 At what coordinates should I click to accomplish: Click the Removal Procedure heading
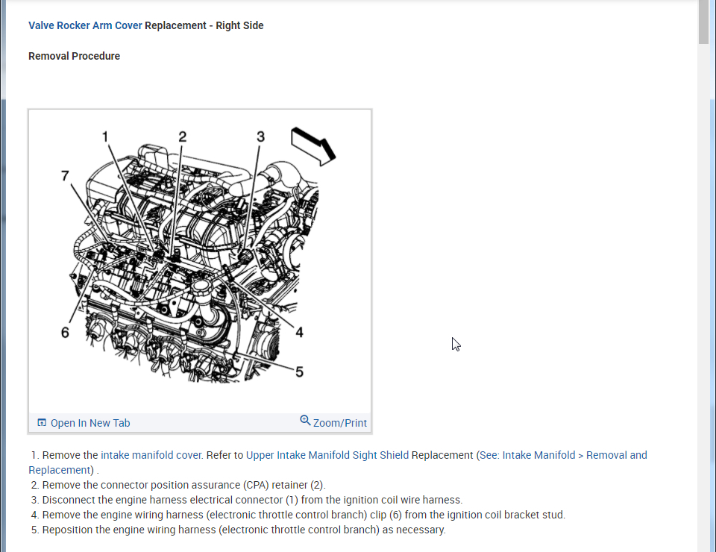[74, 56]
